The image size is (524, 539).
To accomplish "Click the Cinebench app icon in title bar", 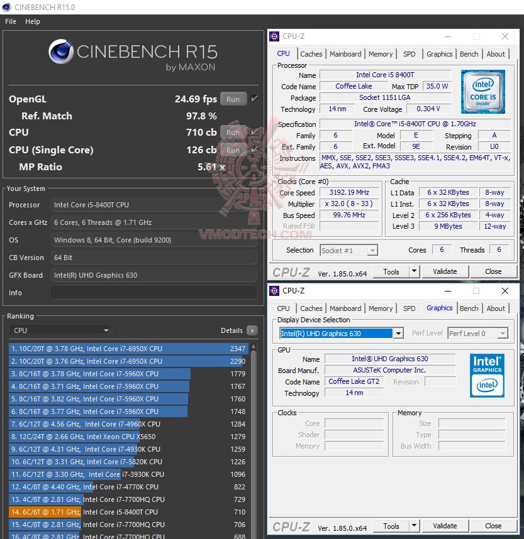I will 6,7.
